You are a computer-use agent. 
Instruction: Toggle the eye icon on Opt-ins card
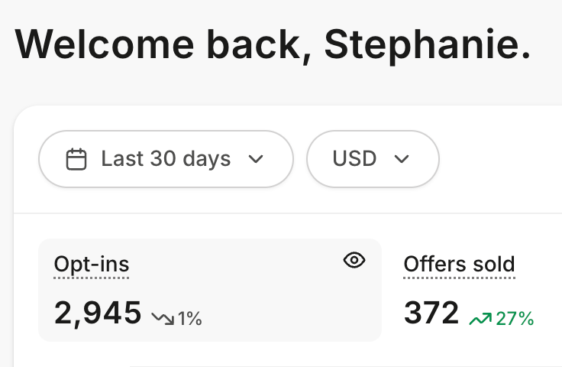click(354, 260)
